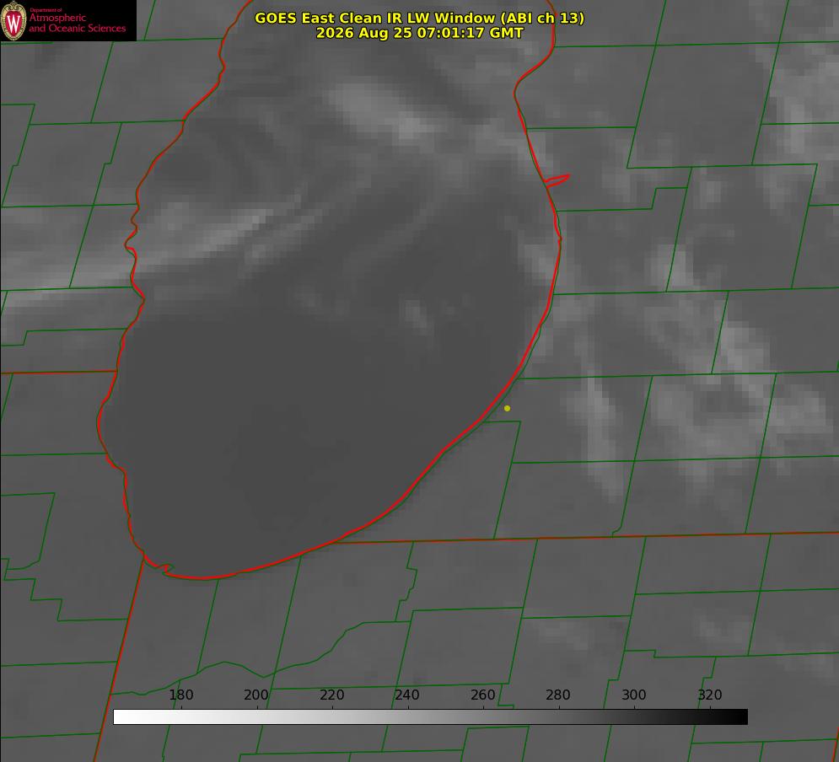Click the 2026 Aug 25 timestamp text
839x762 pixels.
click(x=420, y=33)
